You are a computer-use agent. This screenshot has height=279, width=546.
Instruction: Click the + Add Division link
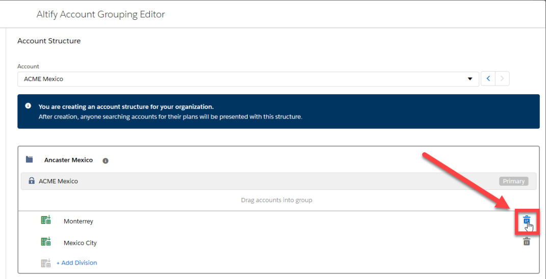tap(76, 263)
